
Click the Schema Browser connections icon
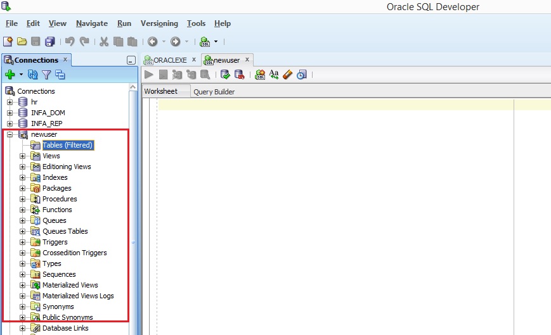point(60,74)
